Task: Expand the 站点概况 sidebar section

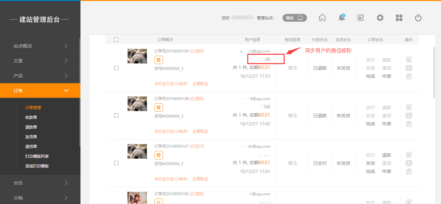Action: click(40, 46)
